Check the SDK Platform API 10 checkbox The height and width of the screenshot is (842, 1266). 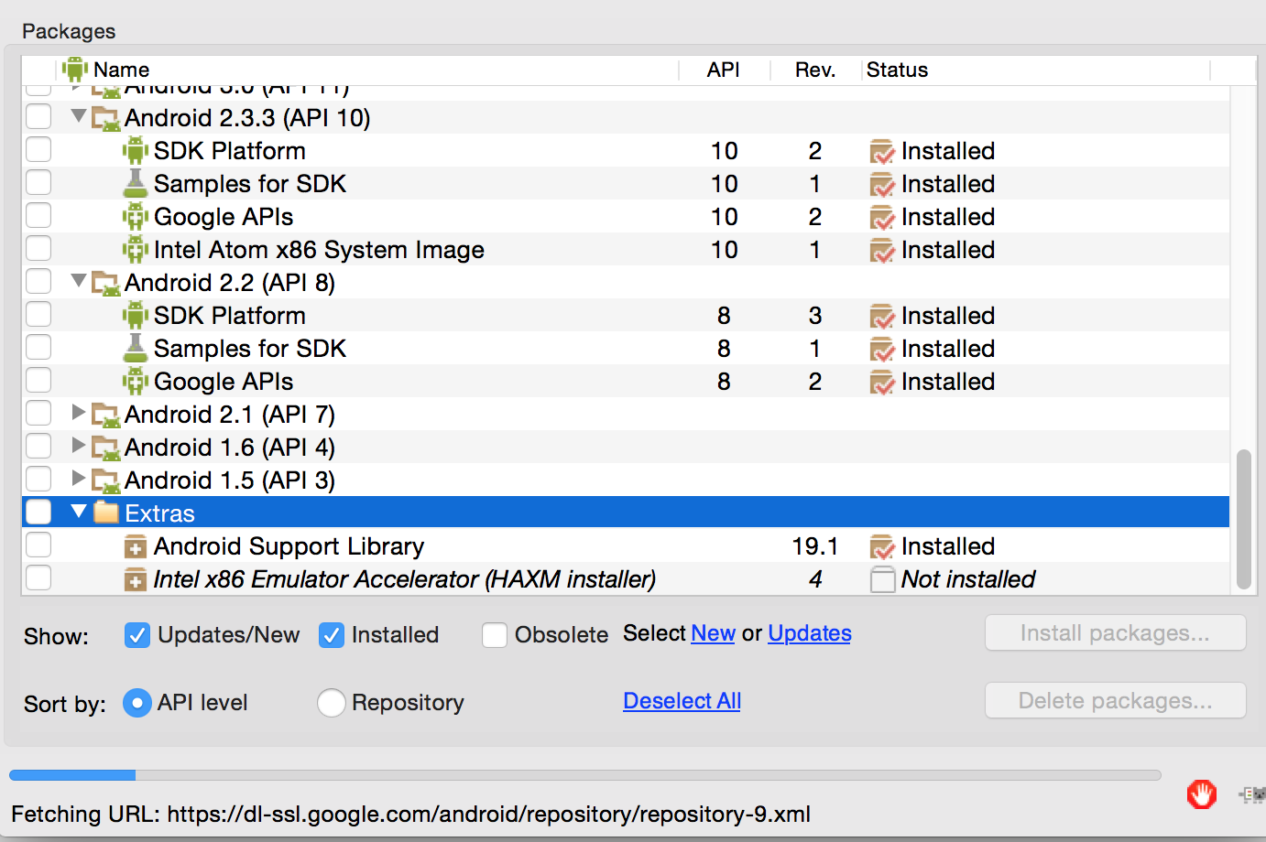pyautogui.click(x=38, y=150)
